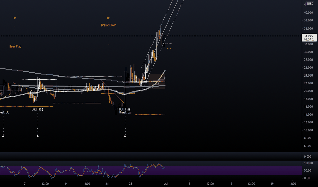Click the 20.000 price axis label
318x187 pixels.
(x=308, y=91)
